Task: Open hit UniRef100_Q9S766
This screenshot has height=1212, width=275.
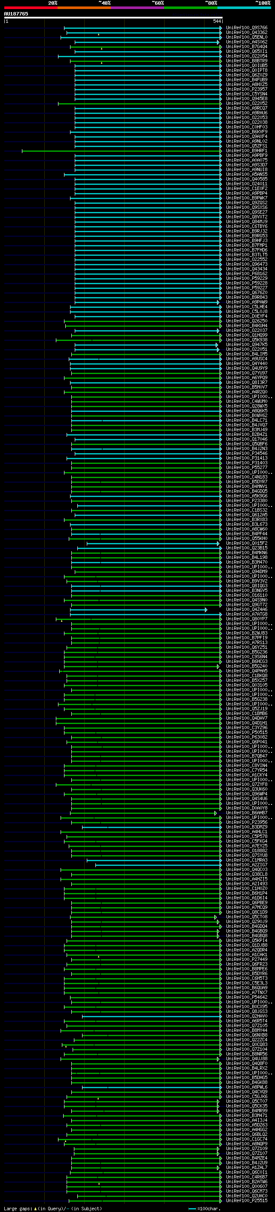Action: [246, 28]
